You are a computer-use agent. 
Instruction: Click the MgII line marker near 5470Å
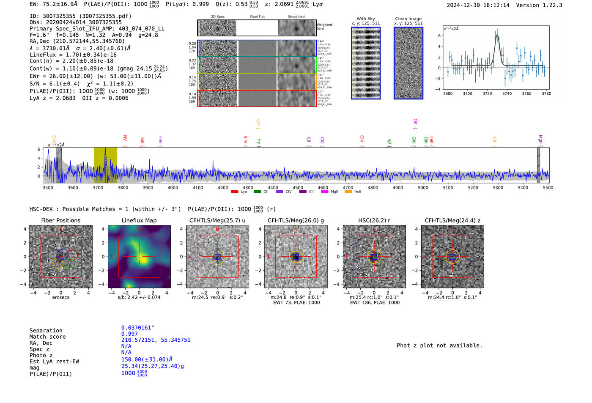coord(540,140)
